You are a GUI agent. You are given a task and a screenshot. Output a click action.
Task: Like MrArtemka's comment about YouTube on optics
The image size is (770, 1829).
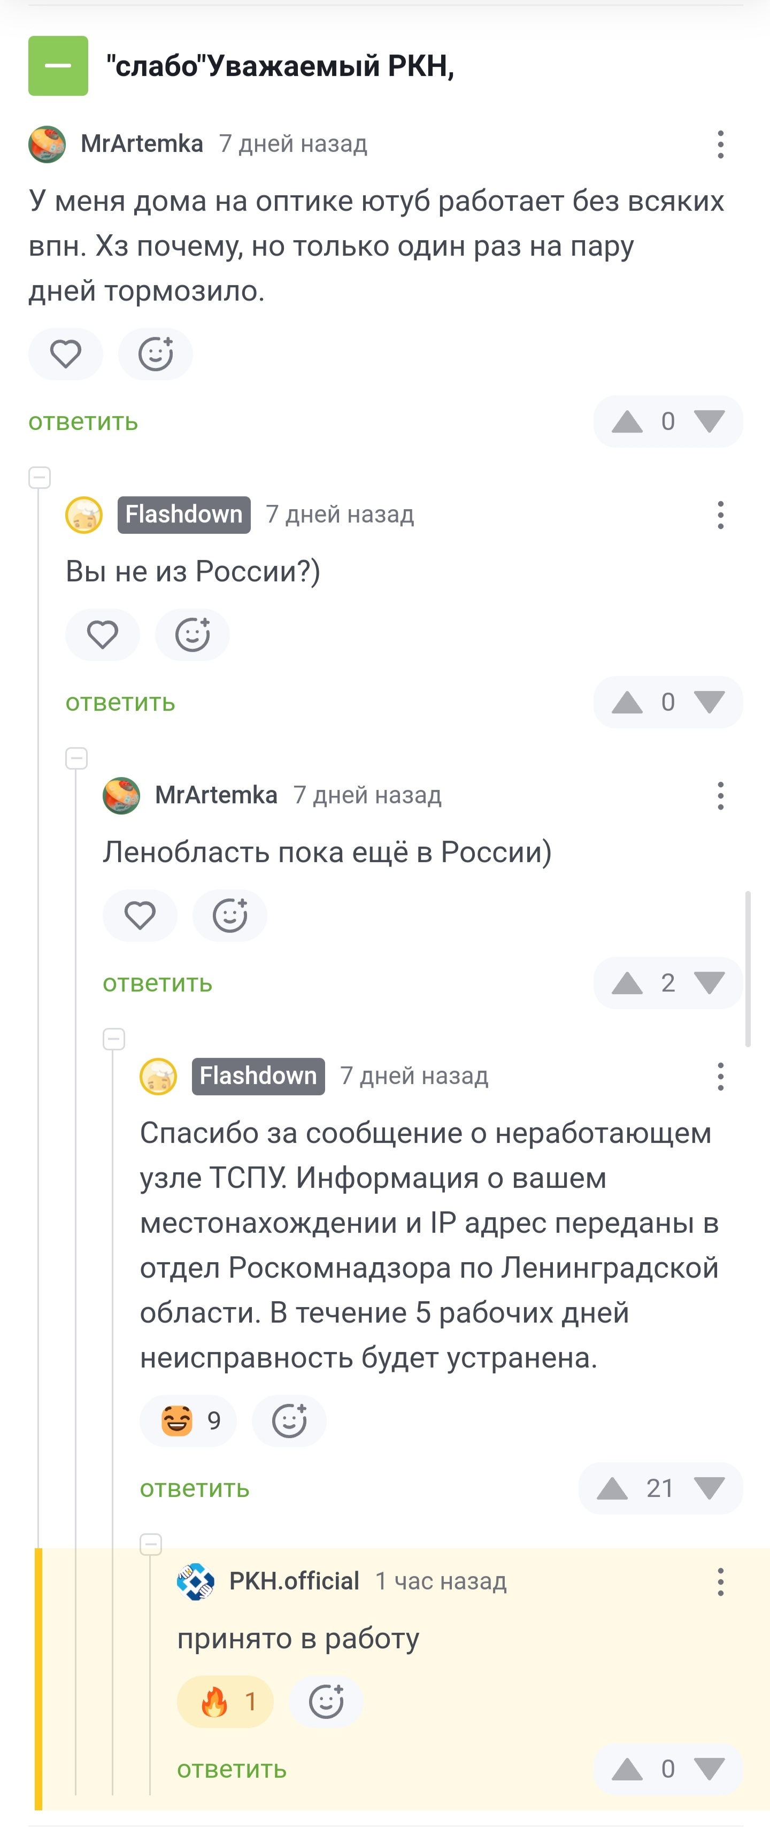coord(66,354)
